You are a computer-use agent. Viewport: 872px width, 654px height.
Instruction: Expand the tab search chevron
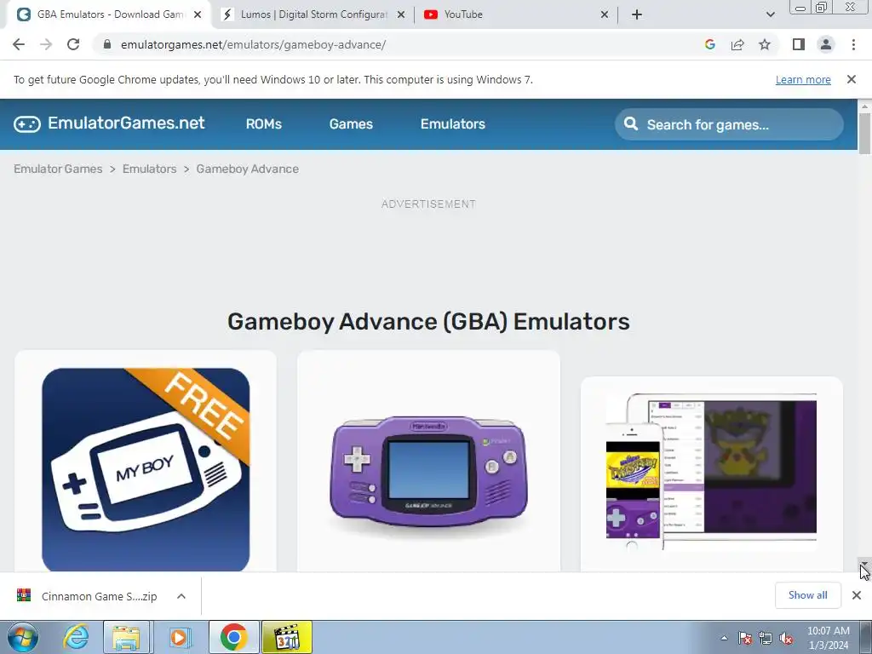click(770, 14)
